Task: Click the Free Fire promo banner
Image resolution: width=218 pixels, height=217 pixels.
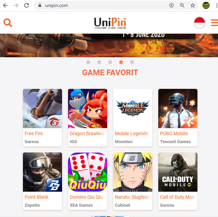Action: pos(109,45)
